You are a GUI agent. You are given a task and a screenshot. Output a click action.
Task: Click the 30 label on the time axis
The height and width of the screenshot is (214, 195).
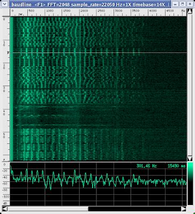4,89
